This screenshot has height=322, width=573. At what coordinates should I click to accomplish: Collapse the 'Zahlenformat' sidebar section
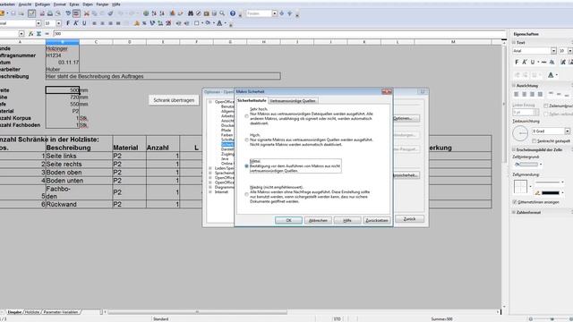(x=514, y=212)
